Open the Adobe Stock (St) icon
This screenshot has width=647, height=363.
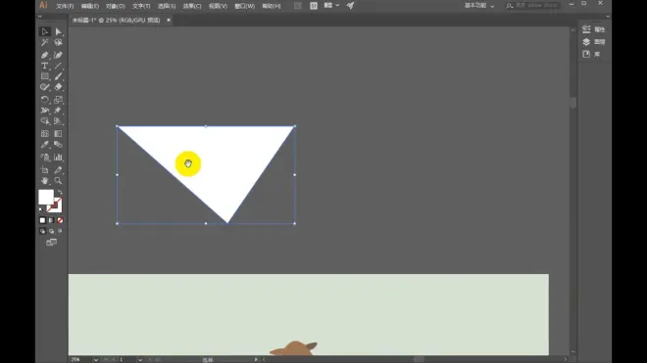[314, 6]
